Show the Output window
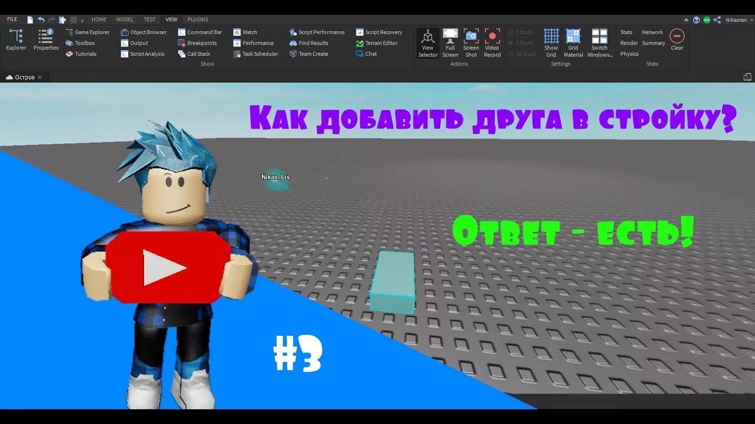Image resolution: width=755 pixels, height=424 pixels. click(134, 43)
